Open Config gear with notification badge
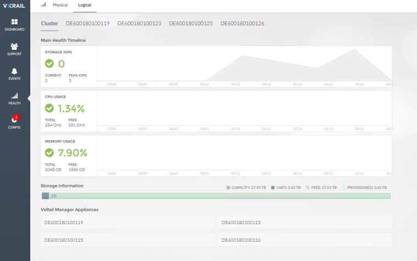Viewport: 417px width, 261px height. point(14,120)
